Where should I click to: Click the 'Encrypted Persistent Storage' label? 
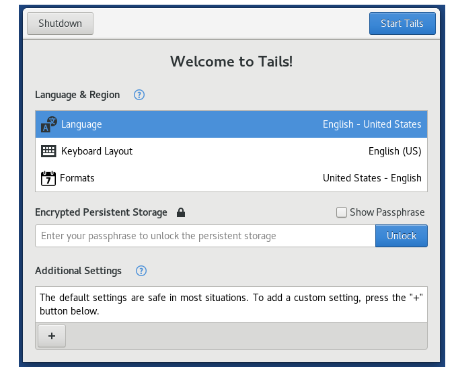[101, 212]
